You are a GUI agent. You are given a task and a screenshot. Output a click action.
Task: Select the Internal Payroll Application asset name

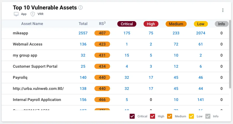37,100
